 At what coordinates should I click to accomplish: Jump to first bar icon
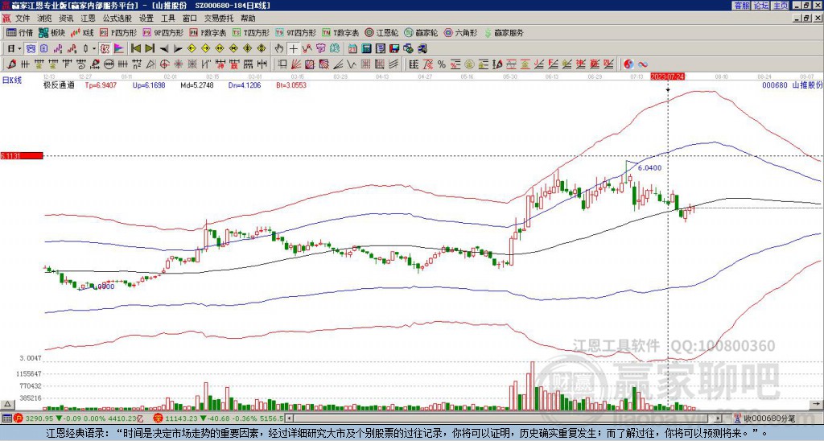(x=136, y=49)
